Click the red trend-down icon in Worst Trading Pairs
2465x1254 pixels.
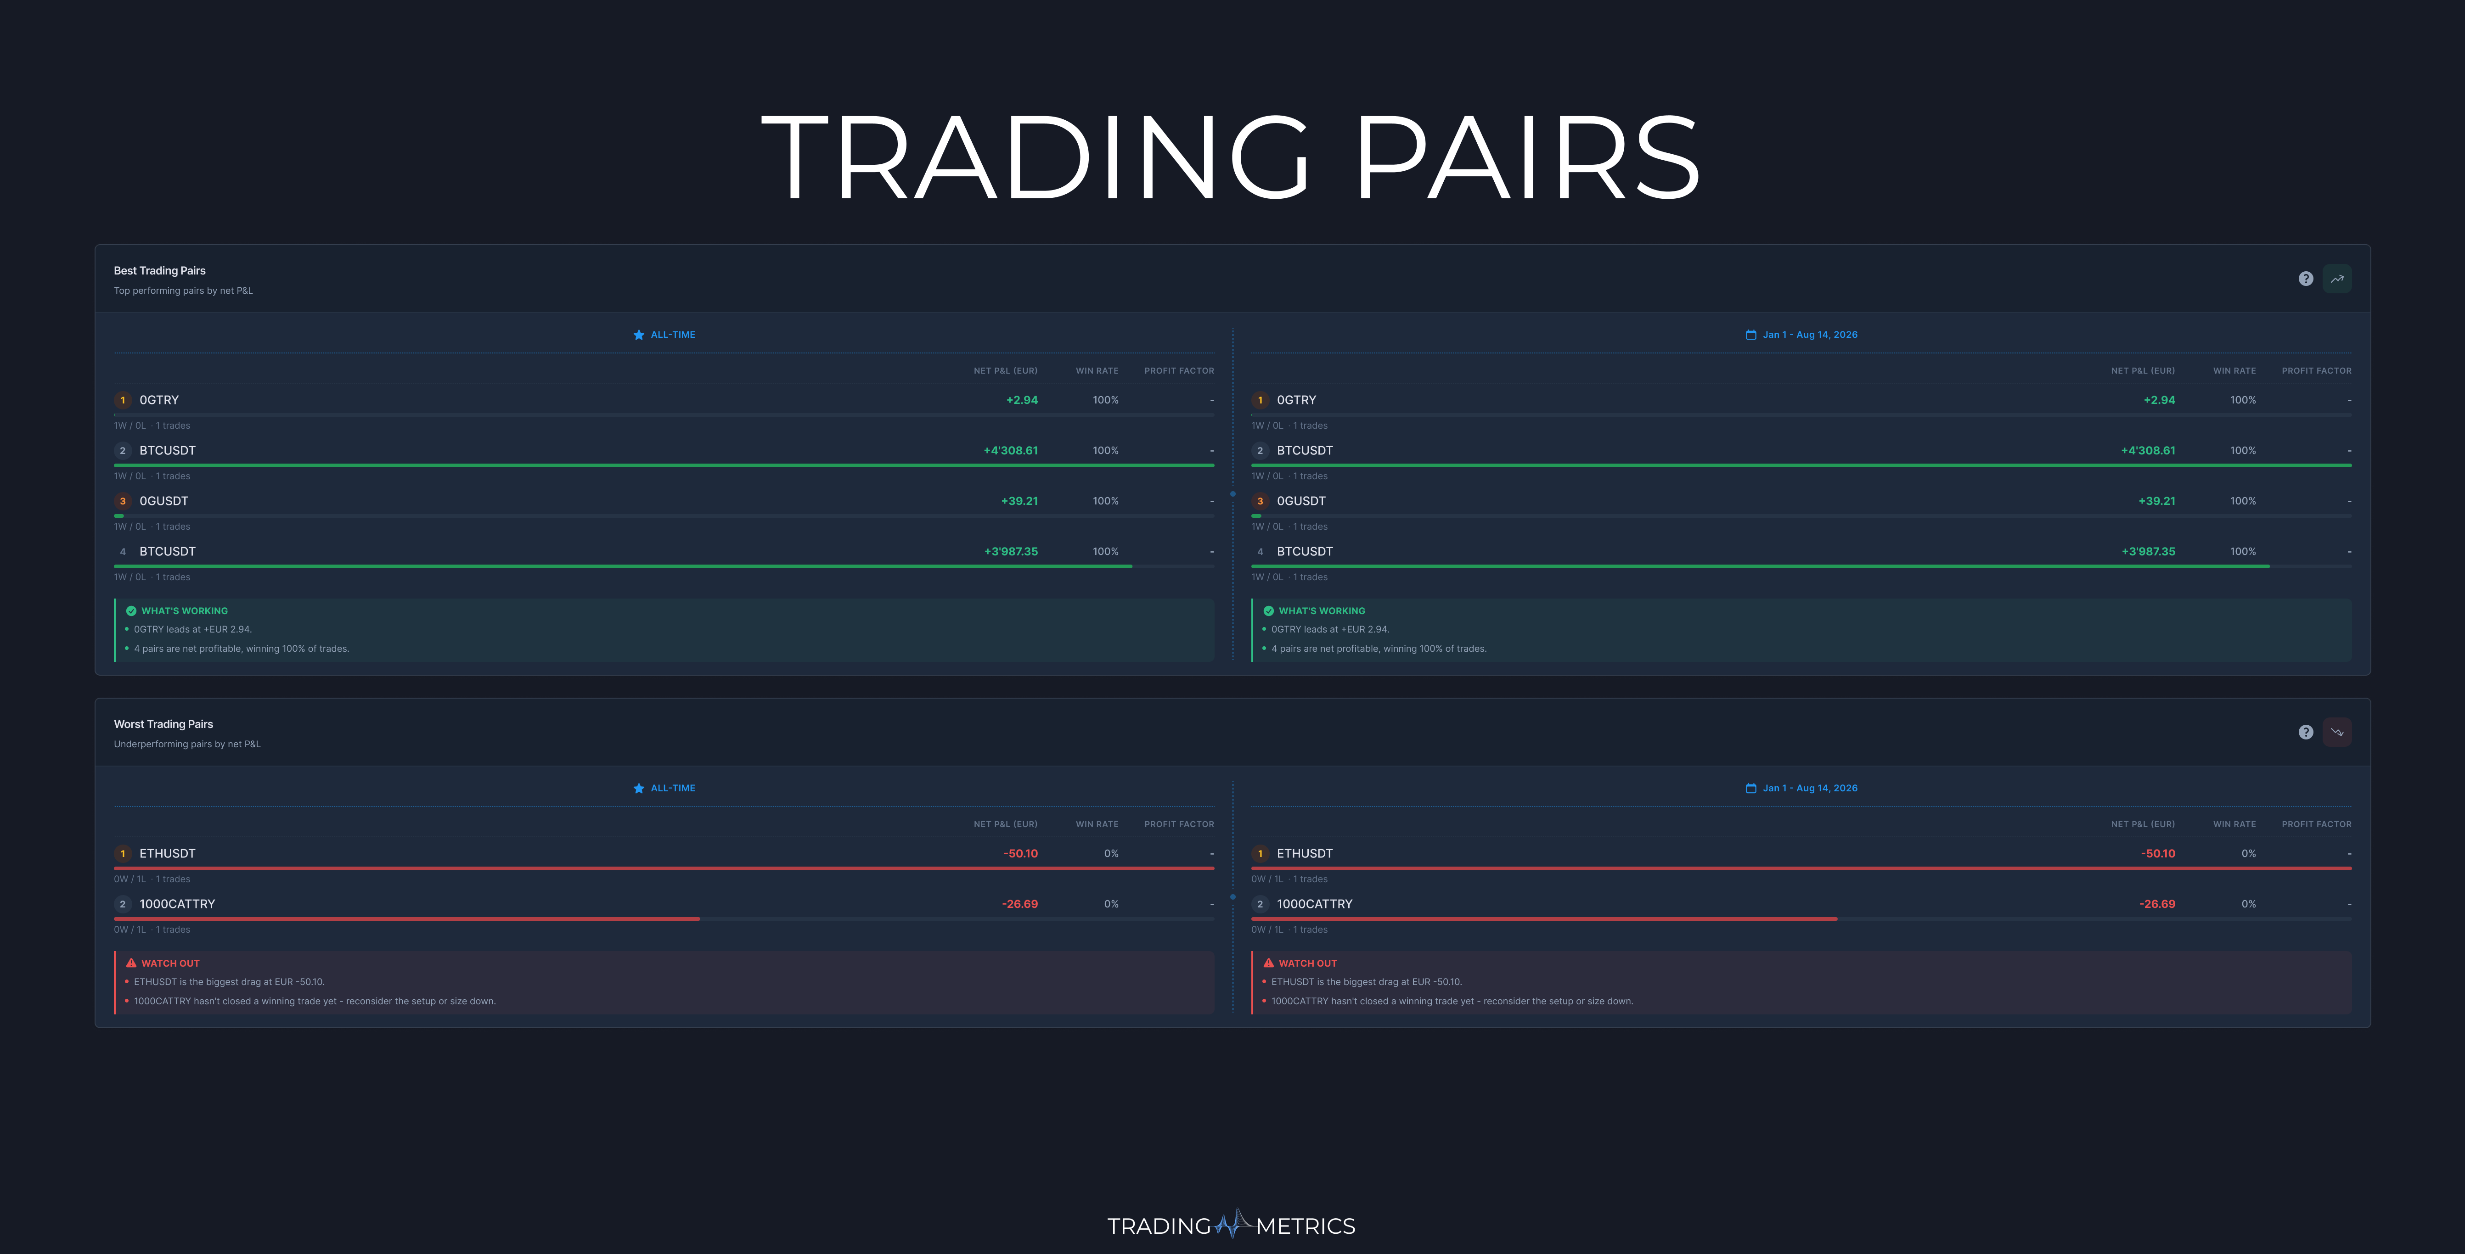coord(2337,732)
